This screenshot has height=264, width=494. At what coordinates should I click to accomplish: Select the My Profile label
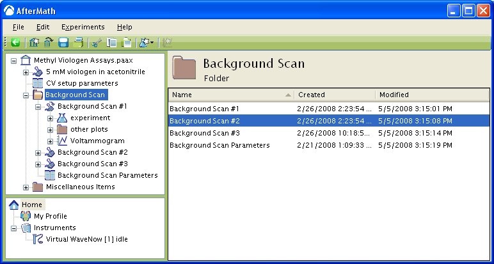(51, 216)
